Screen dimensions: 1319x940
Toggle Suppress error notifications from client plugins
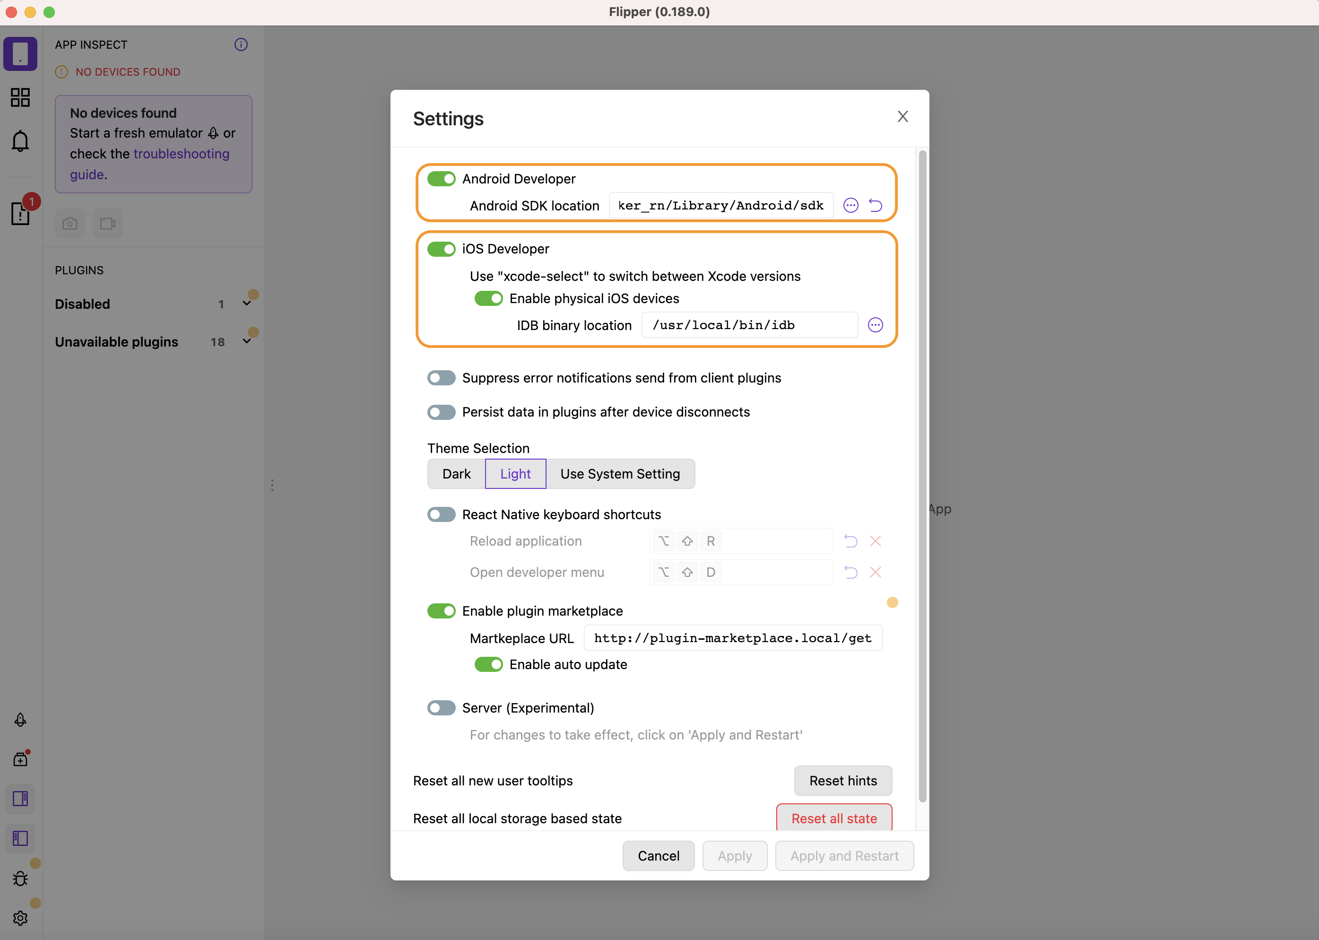441,377
